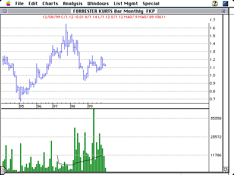Click the 1.2 price axis label
Screen dimensions: 234x175
[212, 60]
